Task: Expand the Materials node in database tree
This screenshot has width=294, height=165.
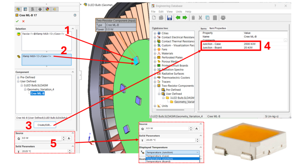Action: point(155,53)
